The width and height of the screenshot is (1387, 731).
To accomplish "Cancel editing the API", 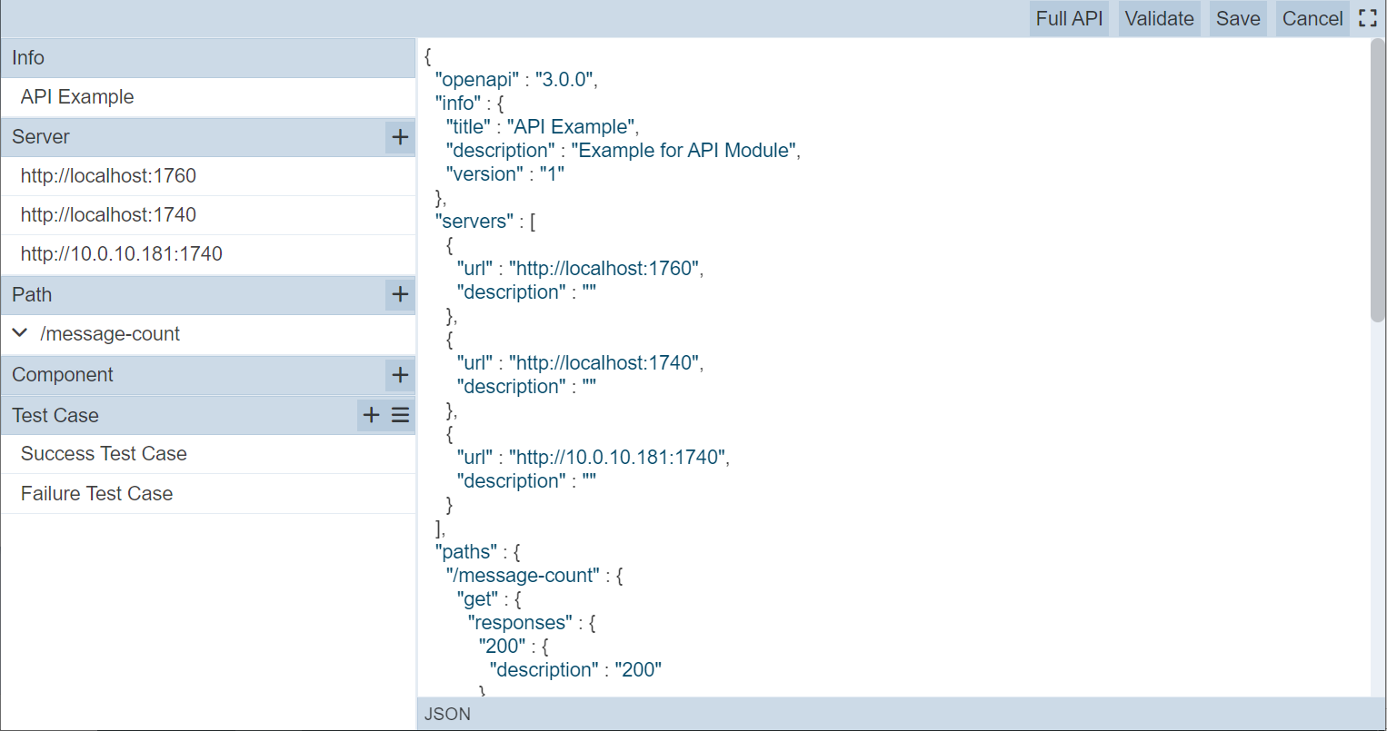I will [1312, 18].
